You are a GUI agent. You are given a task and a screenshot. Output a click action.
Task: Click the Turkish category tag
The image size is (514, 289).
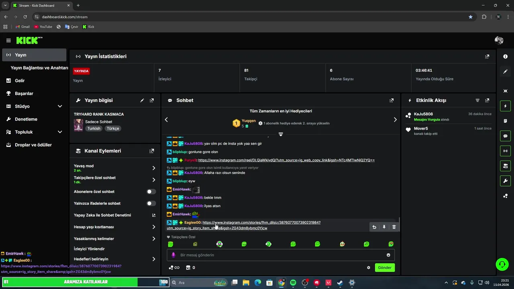(x=94, y=128)
